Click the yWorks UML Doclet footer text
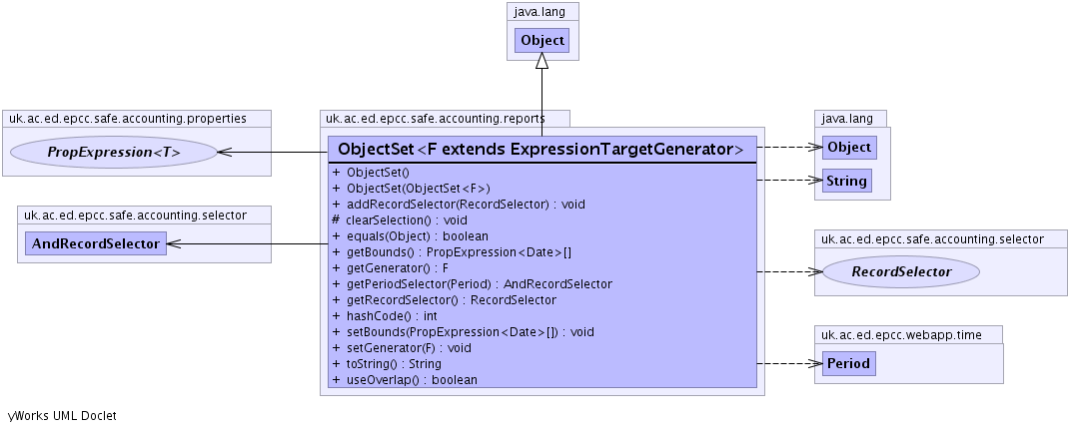Image resolution: width=1070 pixels, height=433 pixels. pyautogui.click(x=62, y=415)
